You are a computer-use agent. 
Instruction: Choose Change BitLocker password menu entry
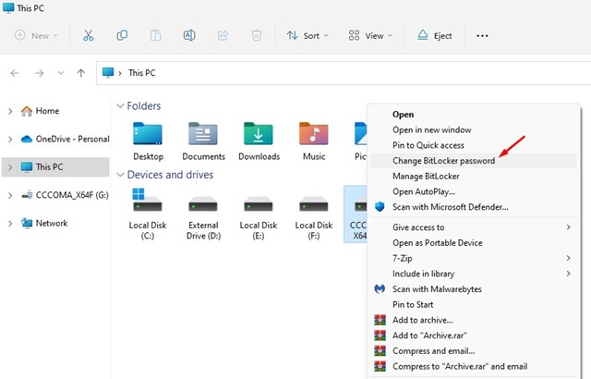click(443, 160)
